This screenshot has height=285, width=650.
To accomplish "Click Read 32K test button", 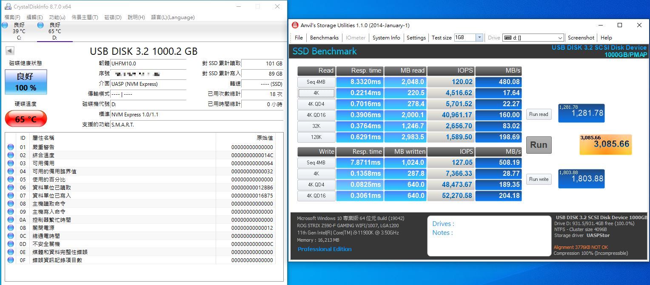I will click(x=316, y=126).
